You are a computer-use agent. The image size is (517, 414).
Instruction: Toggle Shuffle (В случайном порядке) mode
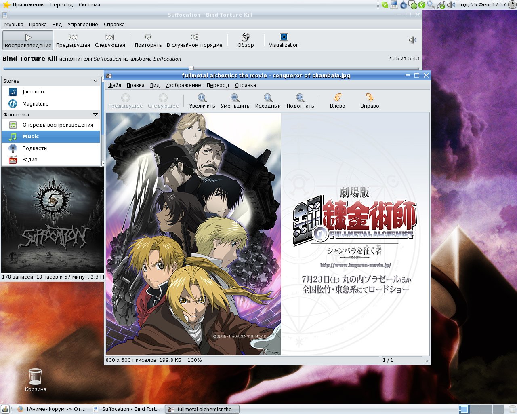pyautogui.click(x=194, y=37)
